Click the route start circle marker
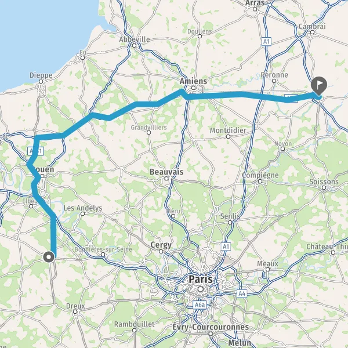 coord(49,257)
